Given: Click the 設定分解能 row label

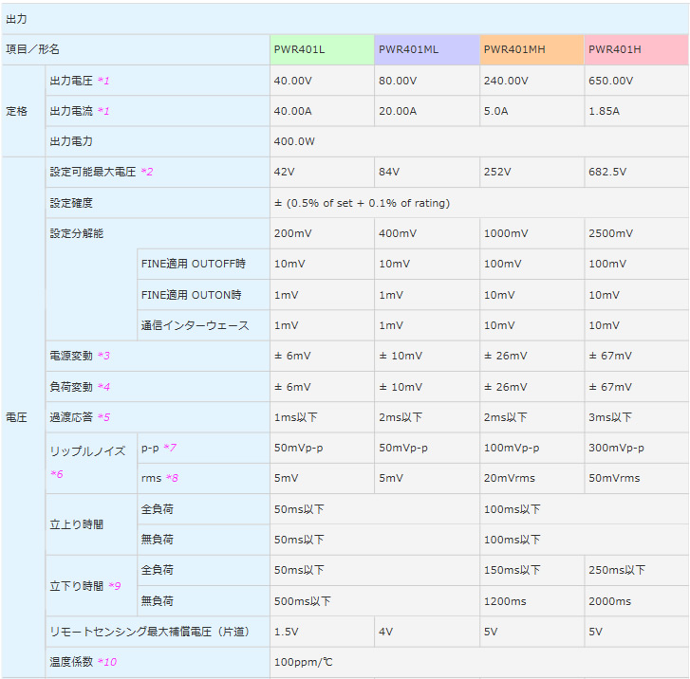Looking at the screenshot, I should 76,233.
